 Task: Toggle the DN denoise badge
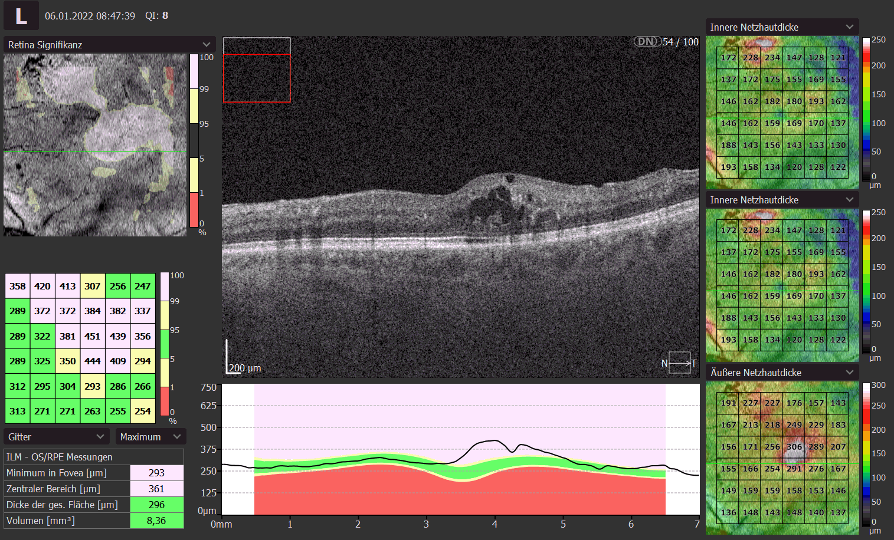click(x=647, y=41)
